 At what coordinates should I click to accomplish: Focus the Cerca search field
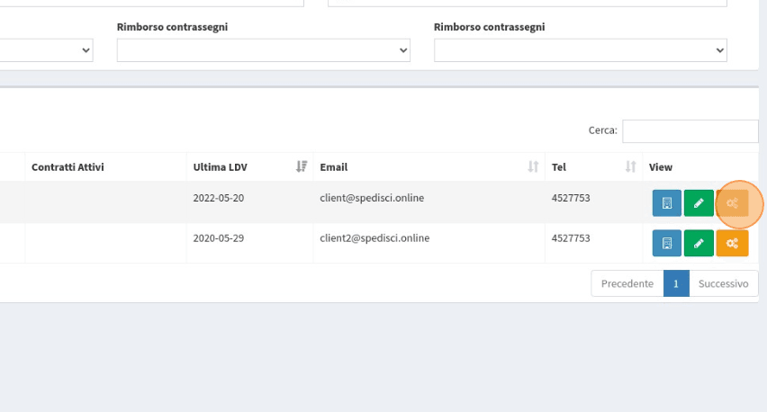(x=690, y=131)
